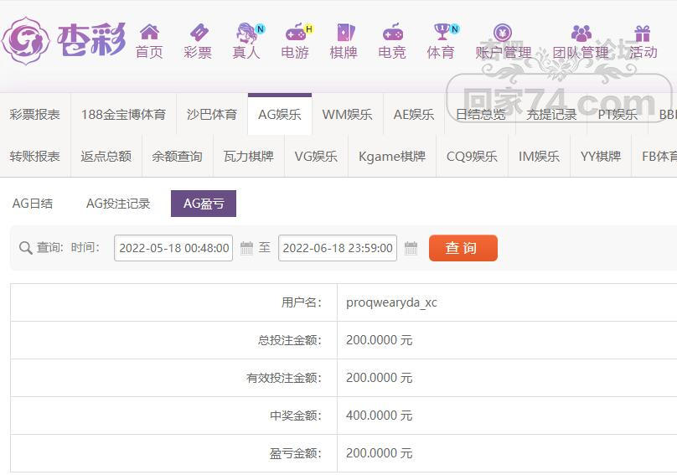
Task: Select the 沙巴体育 report tab
Action: pos(212,115)
